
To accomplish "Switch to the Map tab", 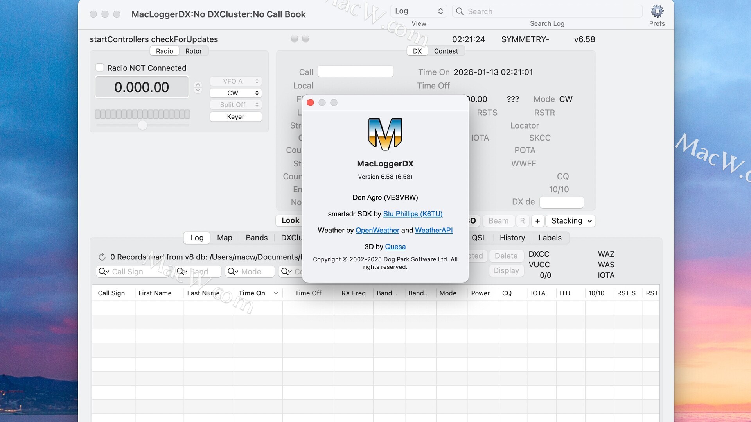I will (x=225, y=238).
